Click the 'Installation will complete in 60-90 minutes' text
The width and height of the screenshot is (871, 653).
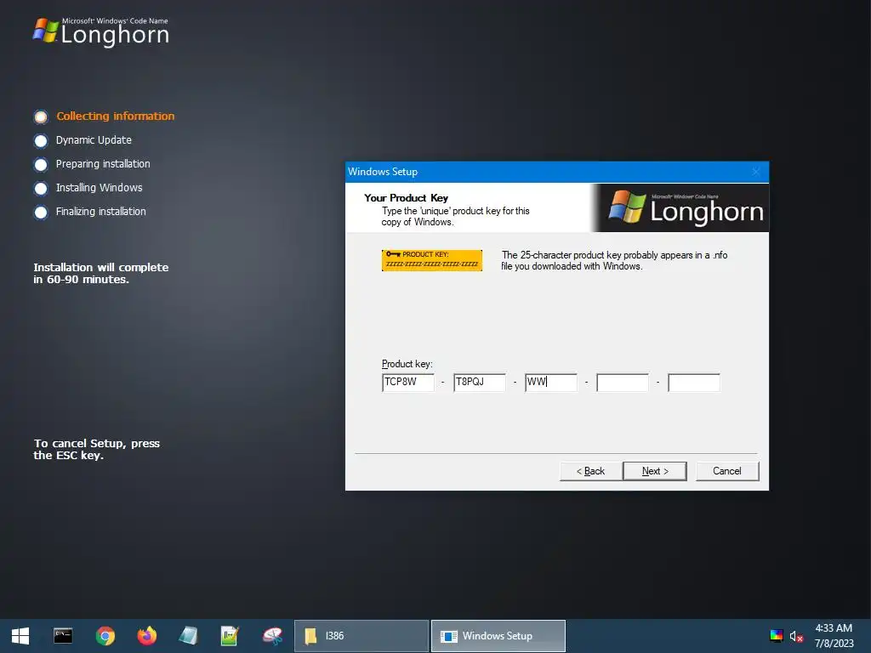tap(101, 273)
